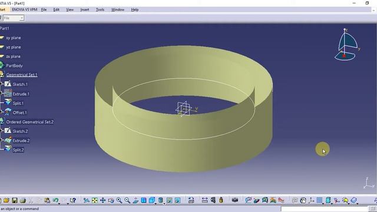Click the Measure Between icon

coord(205,200)
